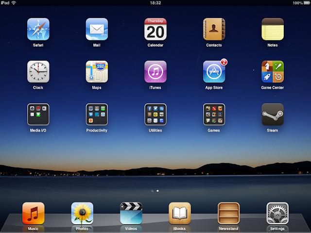Open the Music app in the dock
The image size is (311, 233).
(x=34, y=214)
